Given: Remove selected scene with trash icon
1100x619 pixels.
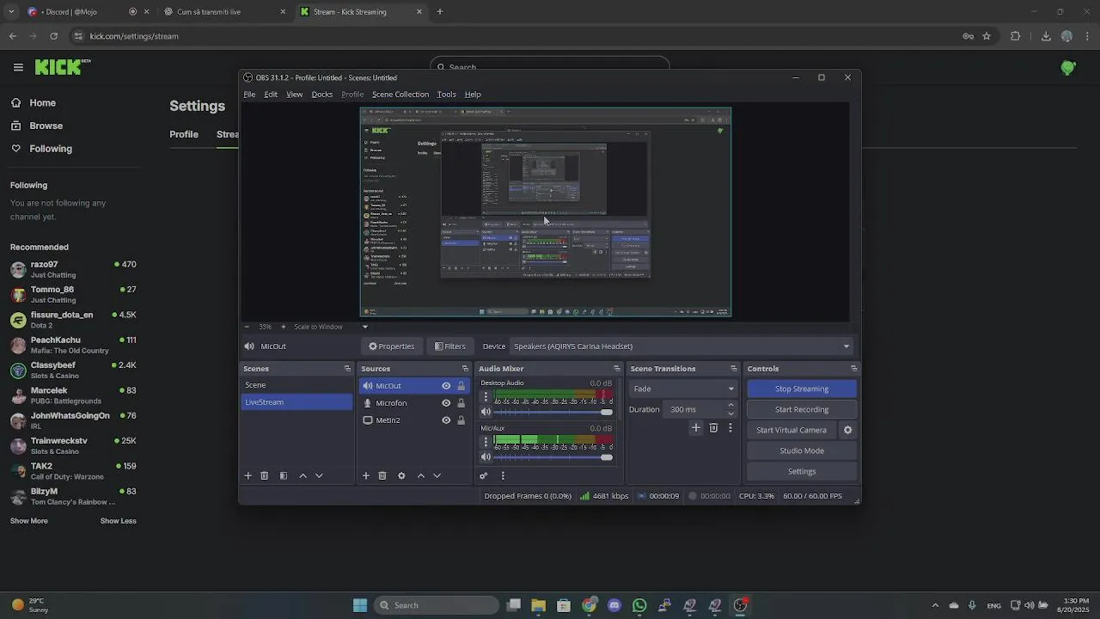Looking at the screenshot, I should pyautogui.click(x=265, y=475).
